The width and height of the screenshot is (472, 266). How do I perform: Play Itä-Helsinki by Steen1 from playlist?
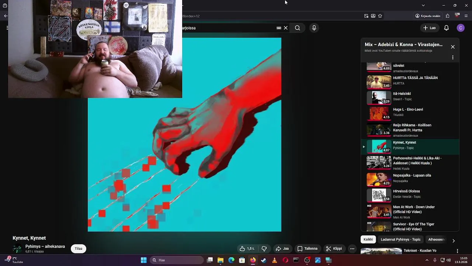pyautogui.click(x=410, y=98)
